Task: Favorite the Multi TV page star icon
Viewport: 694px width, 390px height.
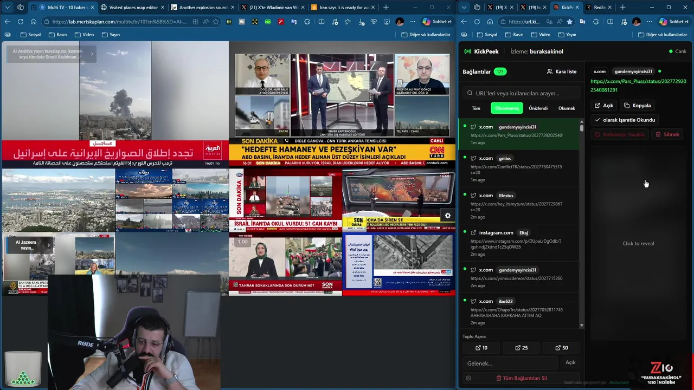Action: [216, 22]
